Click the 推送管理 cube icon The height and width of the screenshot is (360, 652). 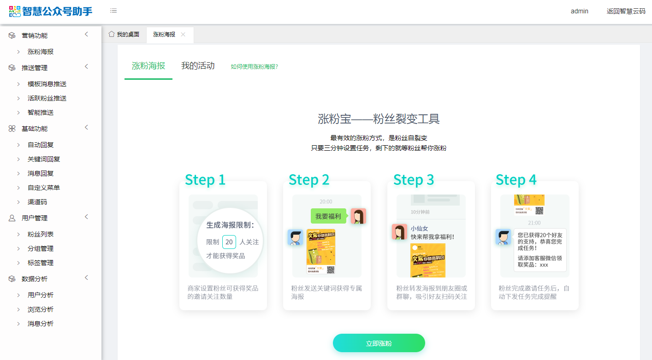click(12, 68)
